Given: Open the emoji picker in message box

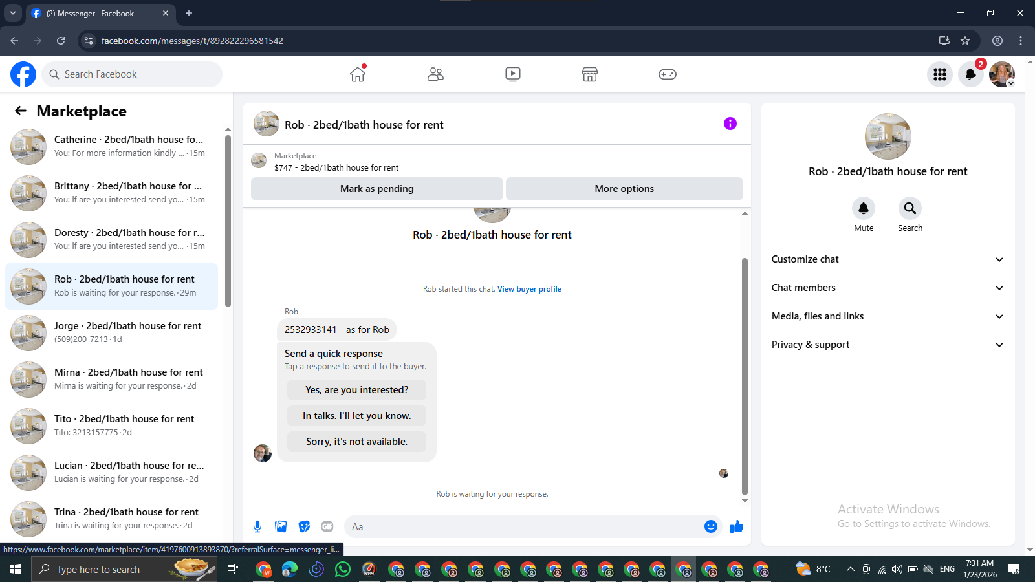Looking at the screenshot, I should tap(711, 526).
